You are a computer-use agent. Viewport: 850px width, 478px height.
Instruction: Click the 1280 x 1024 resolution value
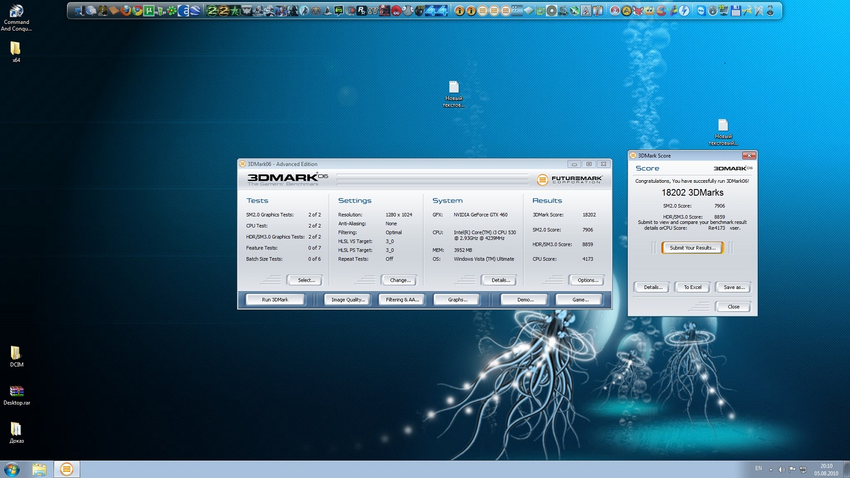tap(398, 215)
